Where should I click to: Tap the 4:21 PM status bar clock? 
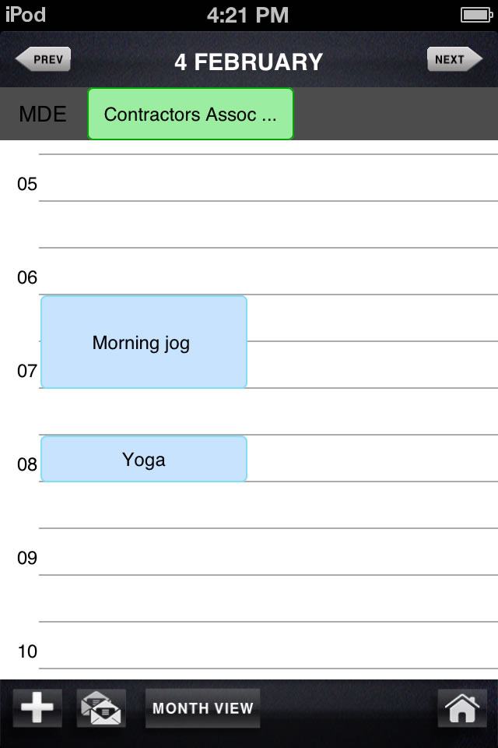(248, 15)
